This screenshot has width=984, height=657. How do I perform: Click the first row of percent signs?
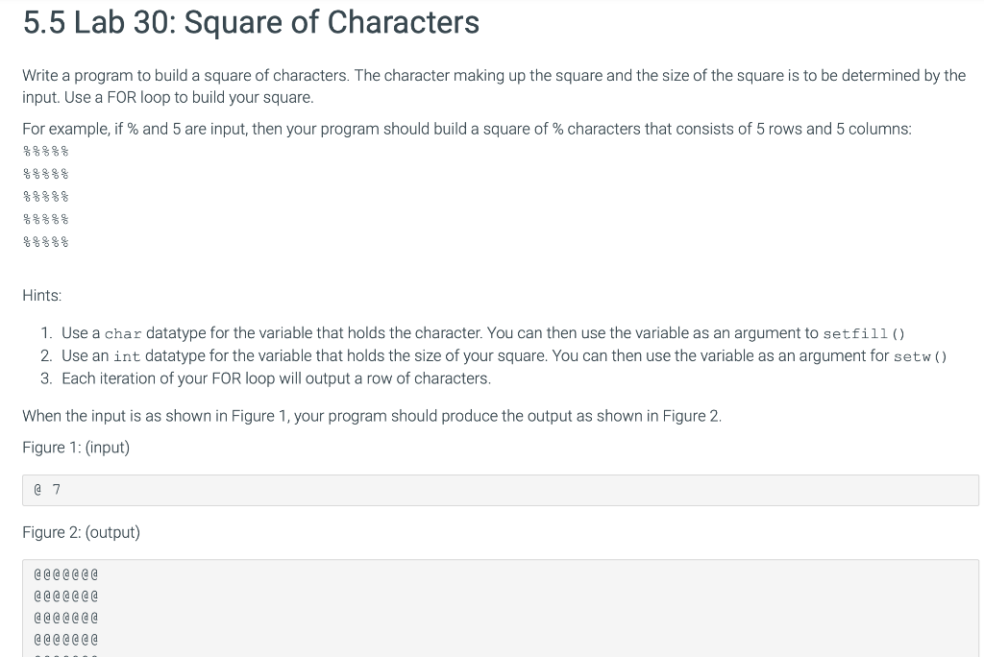click(x=44, y=150)
